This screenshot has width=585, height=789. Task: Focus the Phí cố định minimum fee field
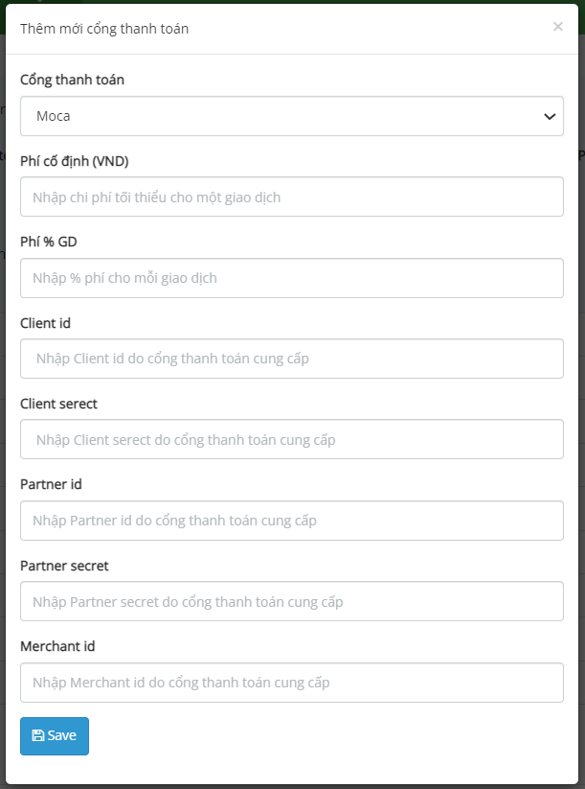point(291,197)
